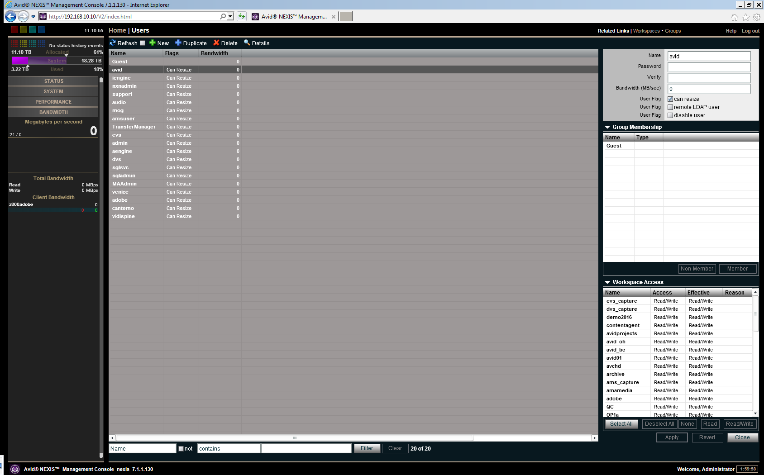Open the Groups related link

pyautogui.click(x=673, y=31)
